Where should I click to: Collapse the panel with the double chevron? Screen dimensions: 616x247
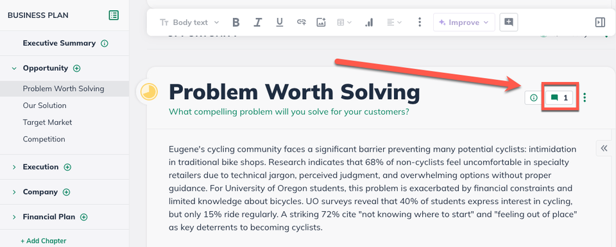coord(604,148)
